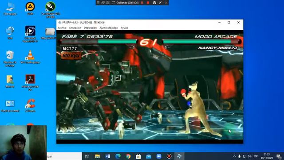Click the MODO ARCADE label

(x=216, y=36)
